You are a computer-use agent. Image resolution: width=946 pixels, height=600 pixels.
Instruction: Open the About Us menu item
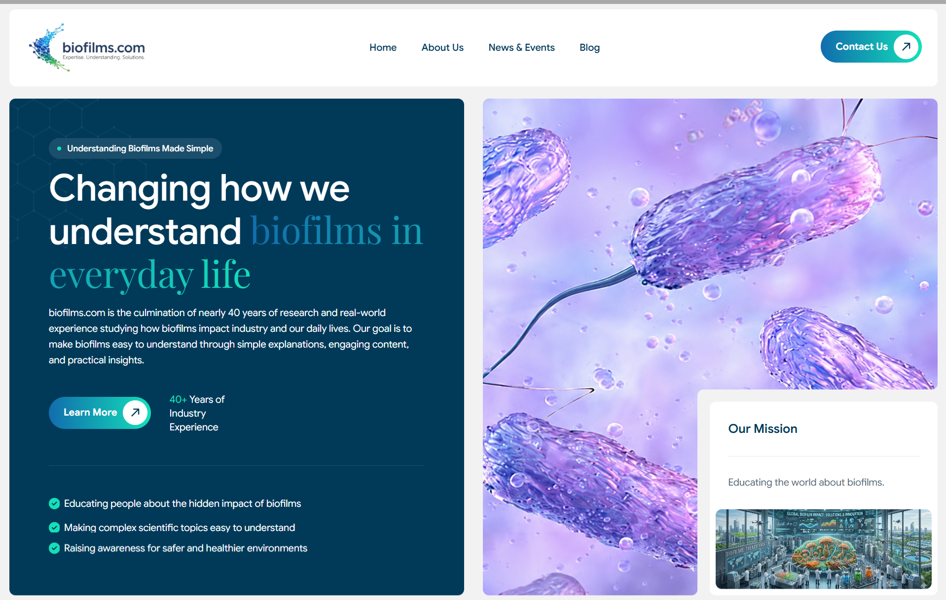(x=442, y=47)
